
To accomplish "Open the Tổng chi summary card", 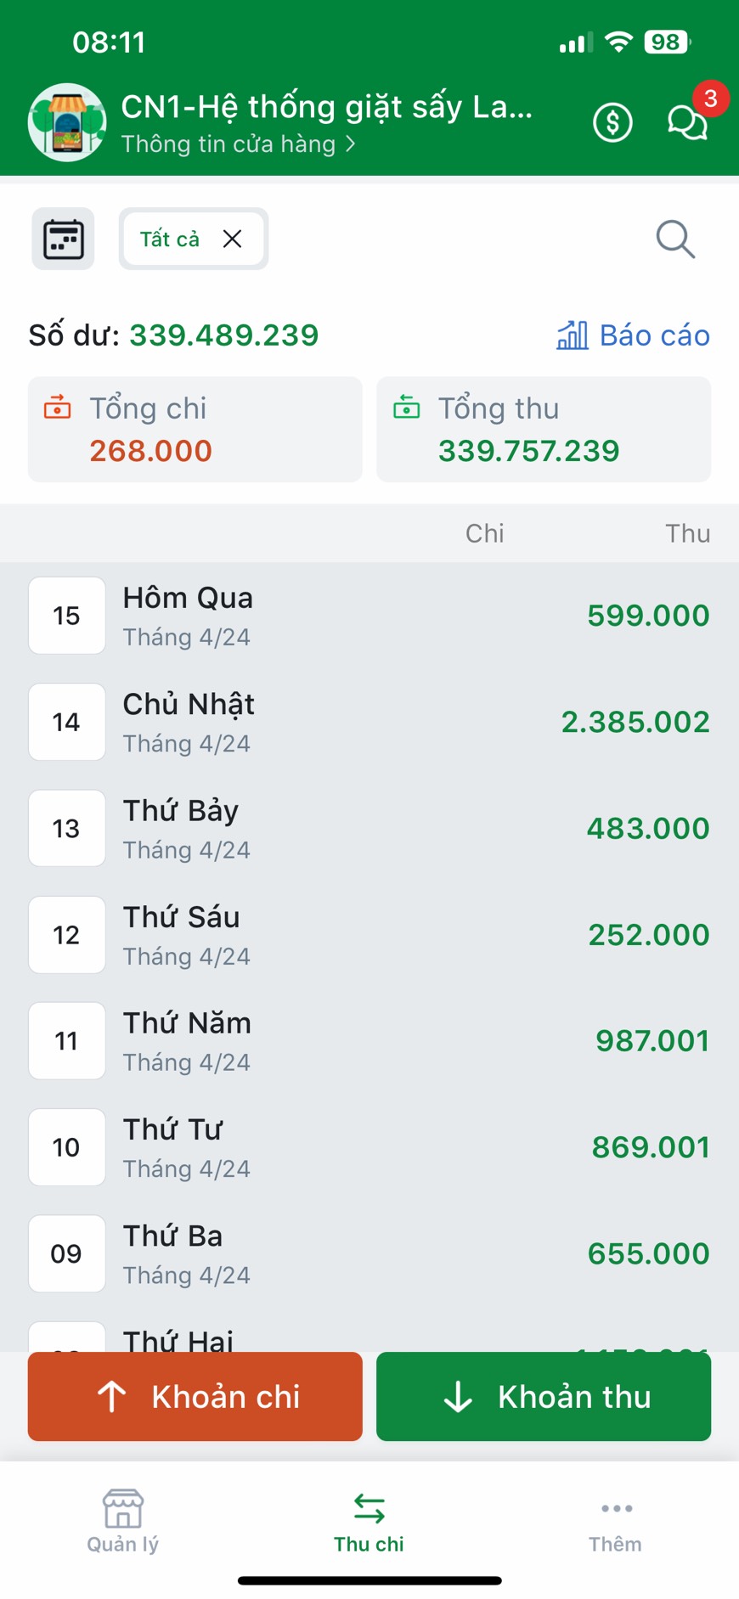I will pyautogui.click(x=195, y=430).
